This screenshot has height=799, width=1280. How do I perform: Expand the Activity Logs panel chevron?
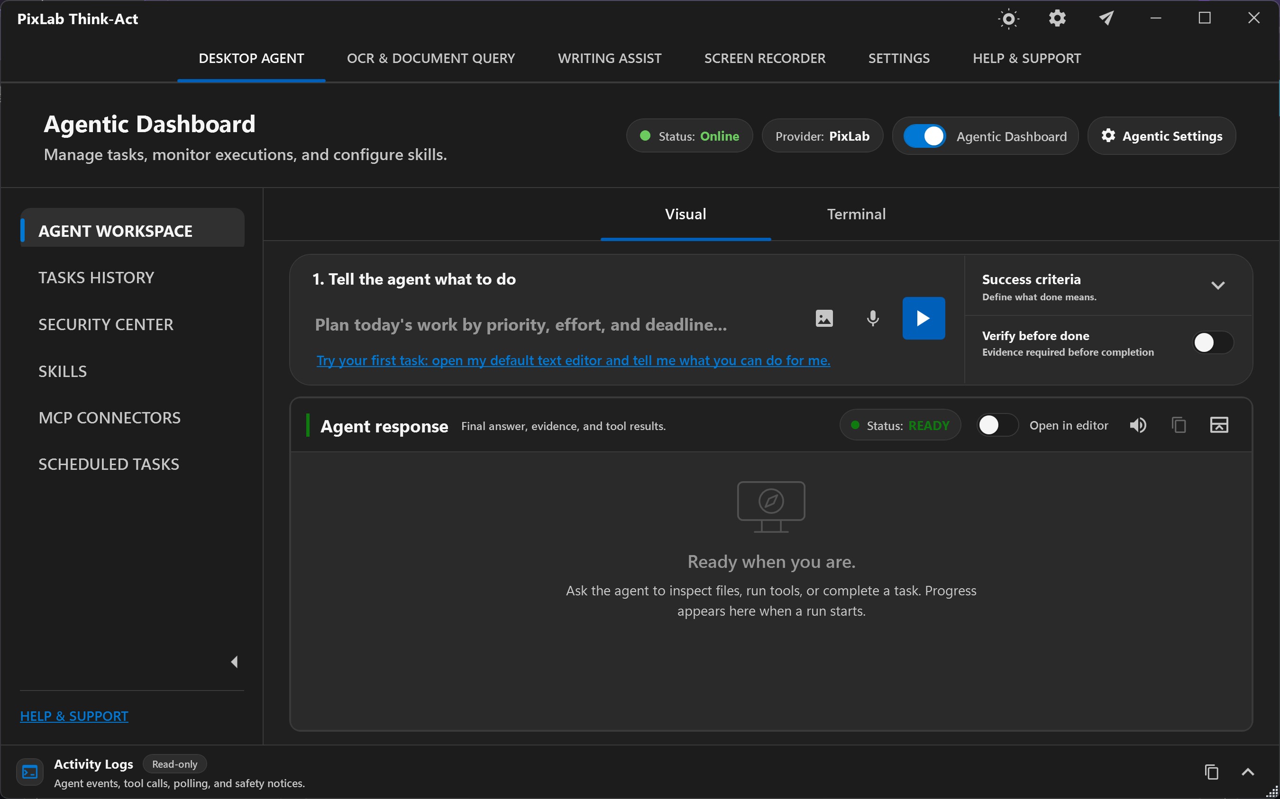click(1248, 772)
